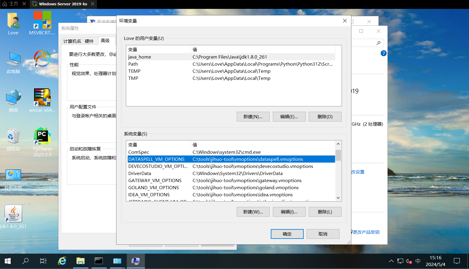Open the winrar-x64 installer icon
This screenshot has height=269, width=469.
point(42,101)
